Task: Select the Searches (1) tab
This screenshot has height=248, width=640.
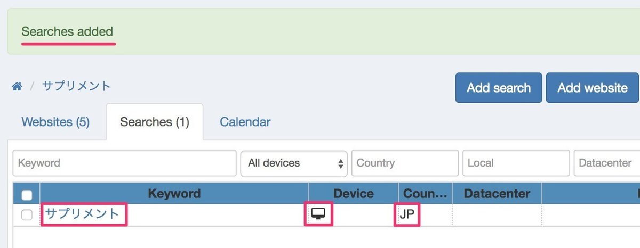Action: coord(155,122)
